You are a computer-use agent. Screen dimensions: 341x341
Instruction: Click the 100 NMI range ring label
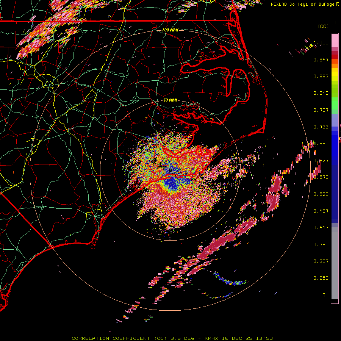[x=170, y=30]
